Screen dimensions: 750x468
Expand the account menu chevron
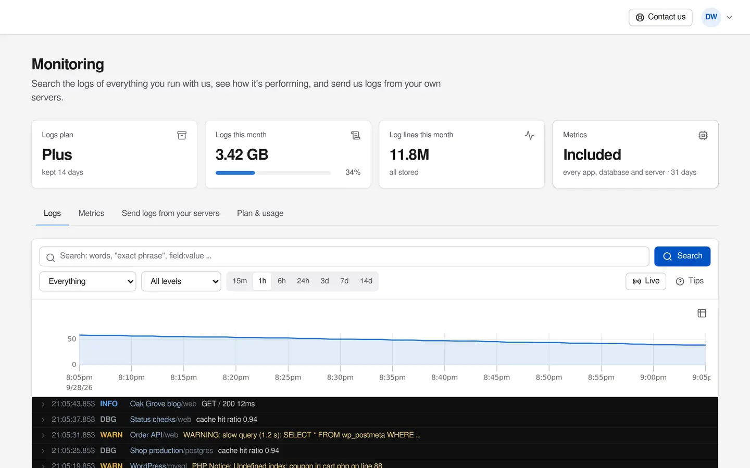point(730,17)
